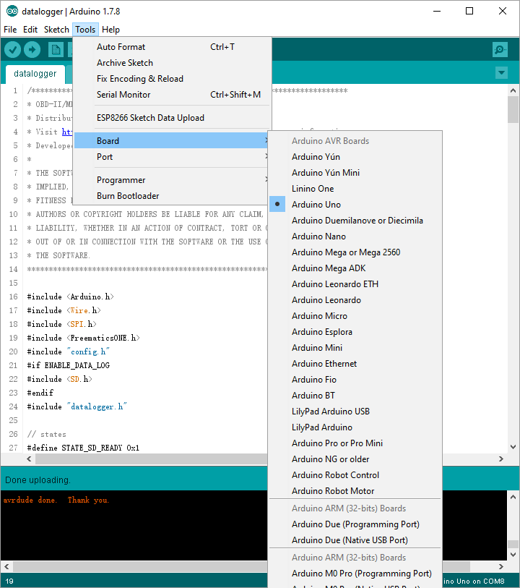Select Arduino M0 Pro (Programming Port)

[355, 574]
